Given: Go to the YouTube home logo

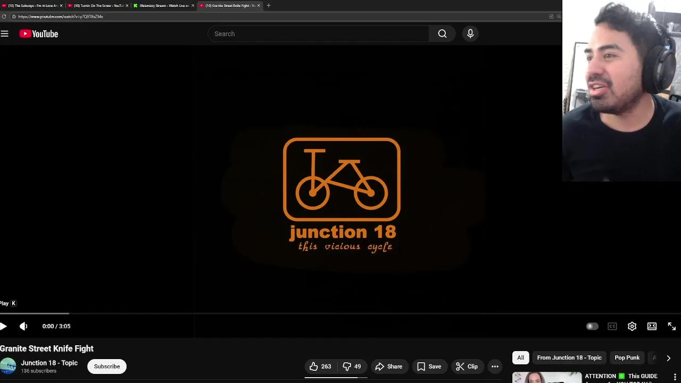Looking at the screenshot, I should pos(39,34).
